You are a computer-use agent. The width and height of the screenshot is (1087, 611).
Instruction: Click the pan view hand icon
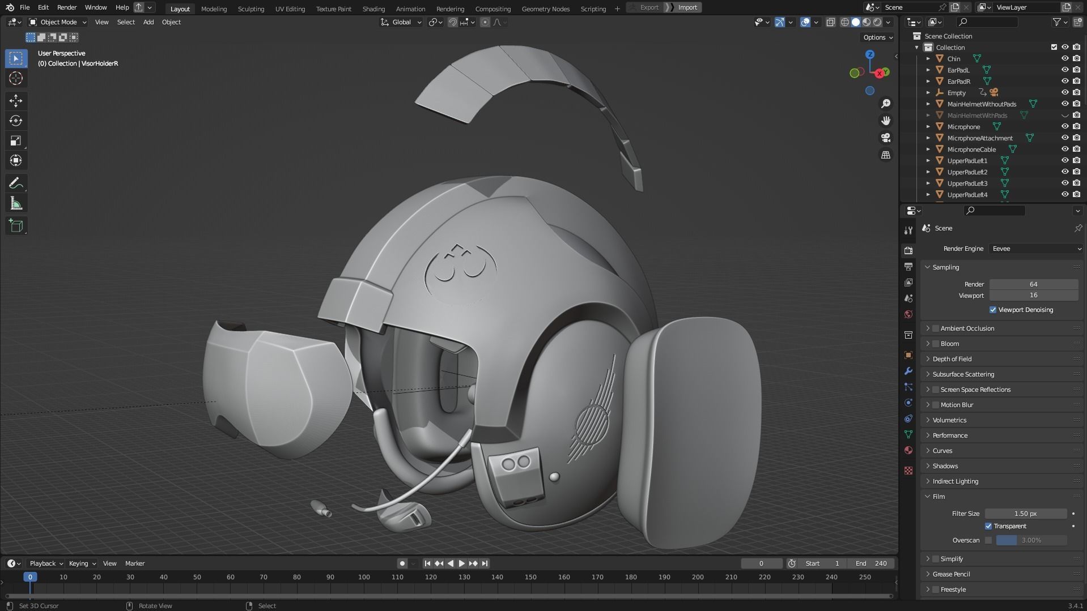885,121
